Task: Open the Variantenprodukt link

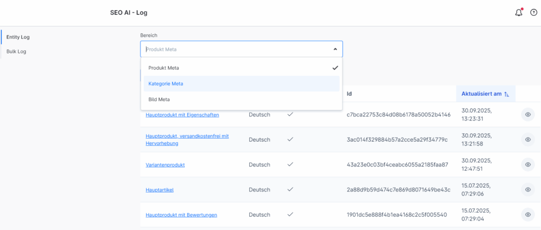Action: click(165, 165)
